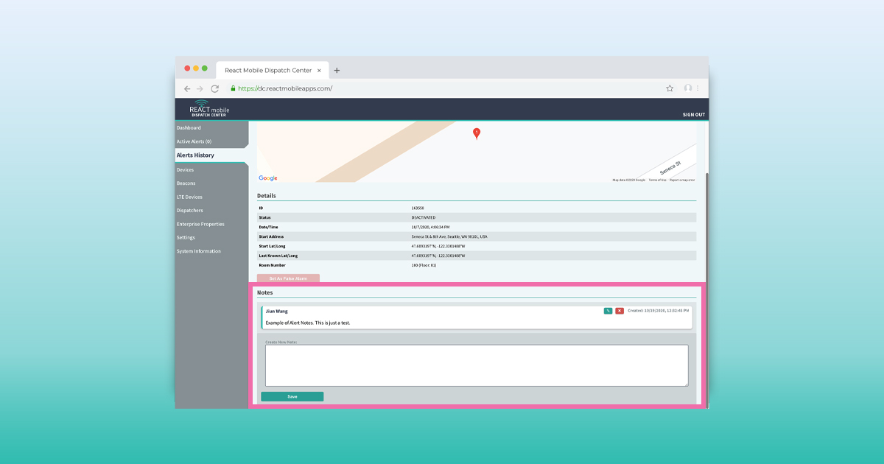Screen dimensions: 884x464
Task: Click the REACT mobile Dispatch Center logo
Action: coord(209,109)
